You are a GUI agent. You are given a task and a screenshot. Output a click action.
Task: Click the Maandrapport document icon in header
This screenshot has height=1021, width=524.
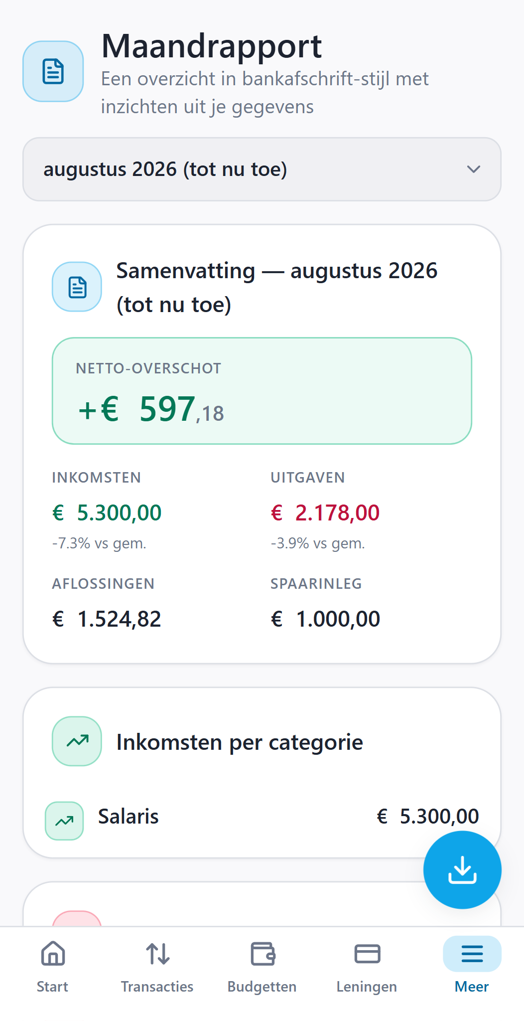click(53, 71)
